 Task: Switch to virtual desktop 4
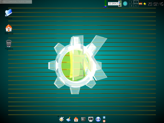coord(136,5)
